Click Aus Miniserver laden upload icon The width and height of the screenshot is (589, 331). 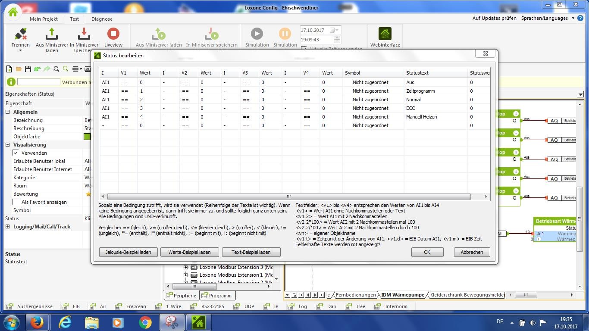pos(51,34)
